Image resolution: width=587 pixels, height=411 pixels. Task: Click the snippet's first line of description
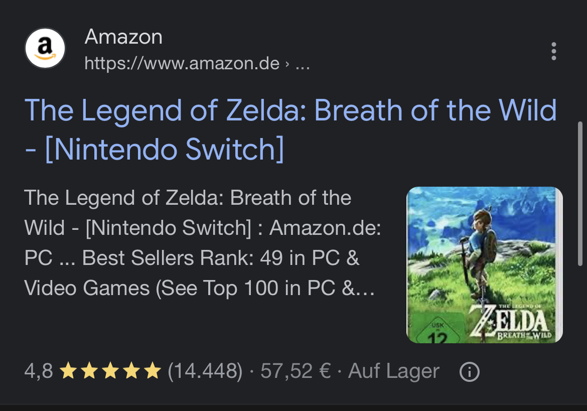point(187,198)
